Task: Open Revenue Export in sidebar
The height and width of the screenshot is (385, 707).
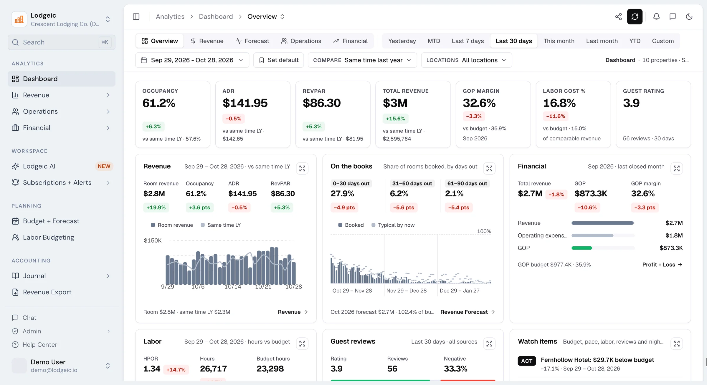Action: coord(61,292)
